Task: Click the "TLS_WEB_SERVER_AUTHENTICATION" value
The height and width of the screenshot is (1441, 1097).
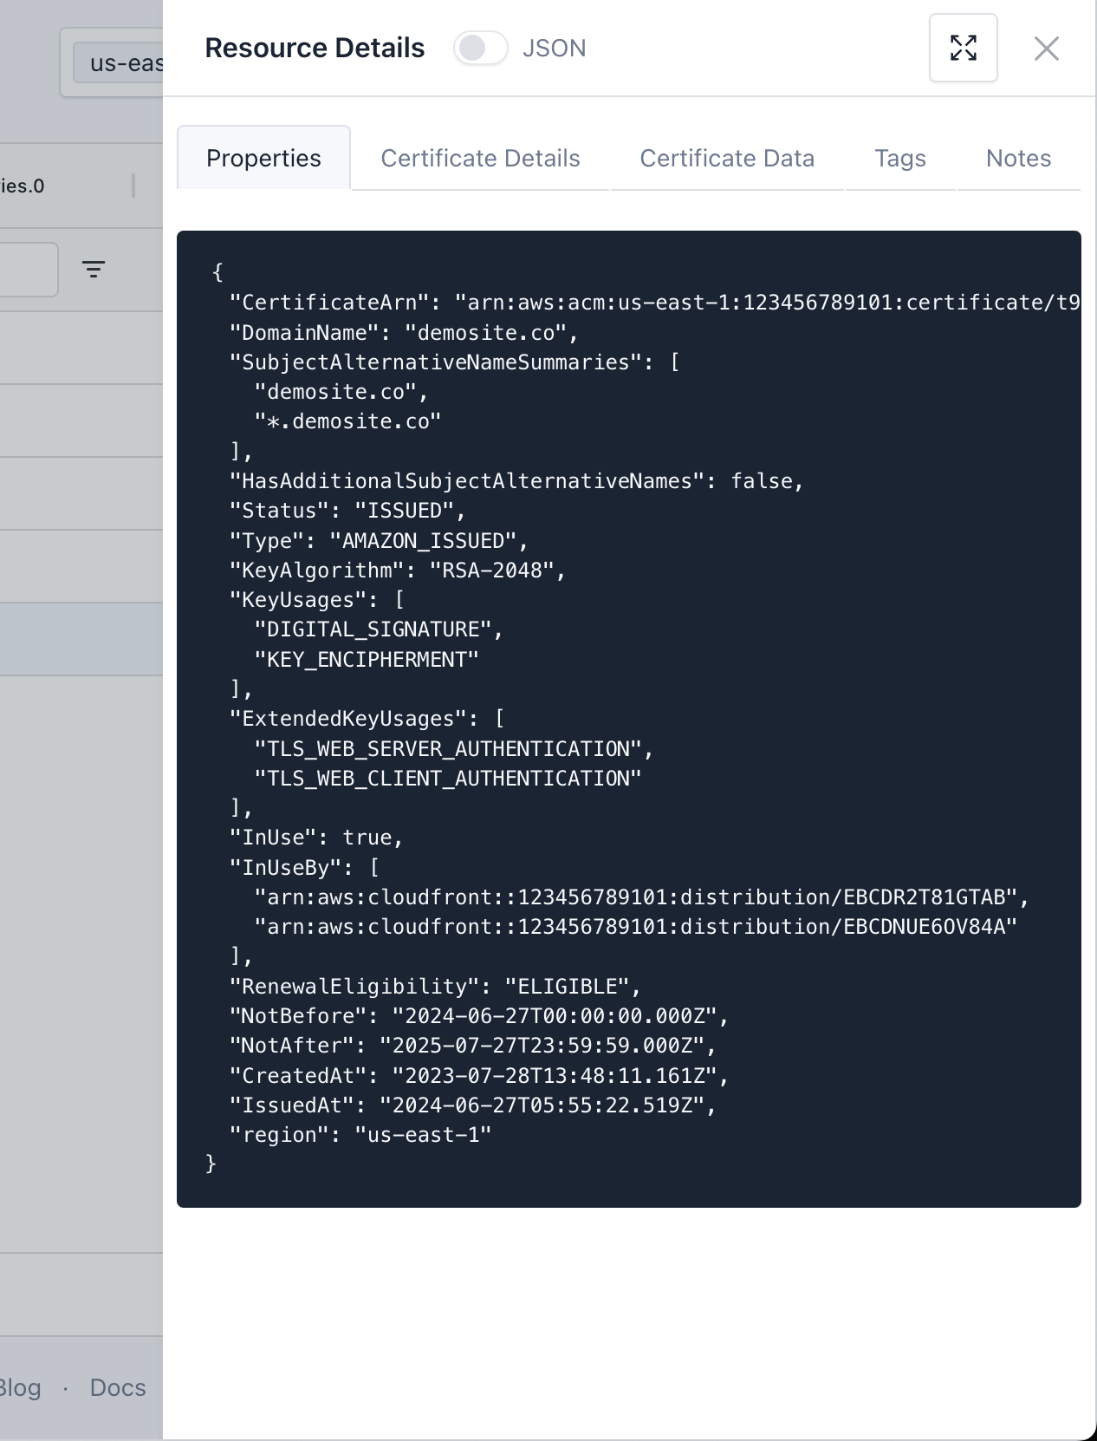Action: click(453, 749)
